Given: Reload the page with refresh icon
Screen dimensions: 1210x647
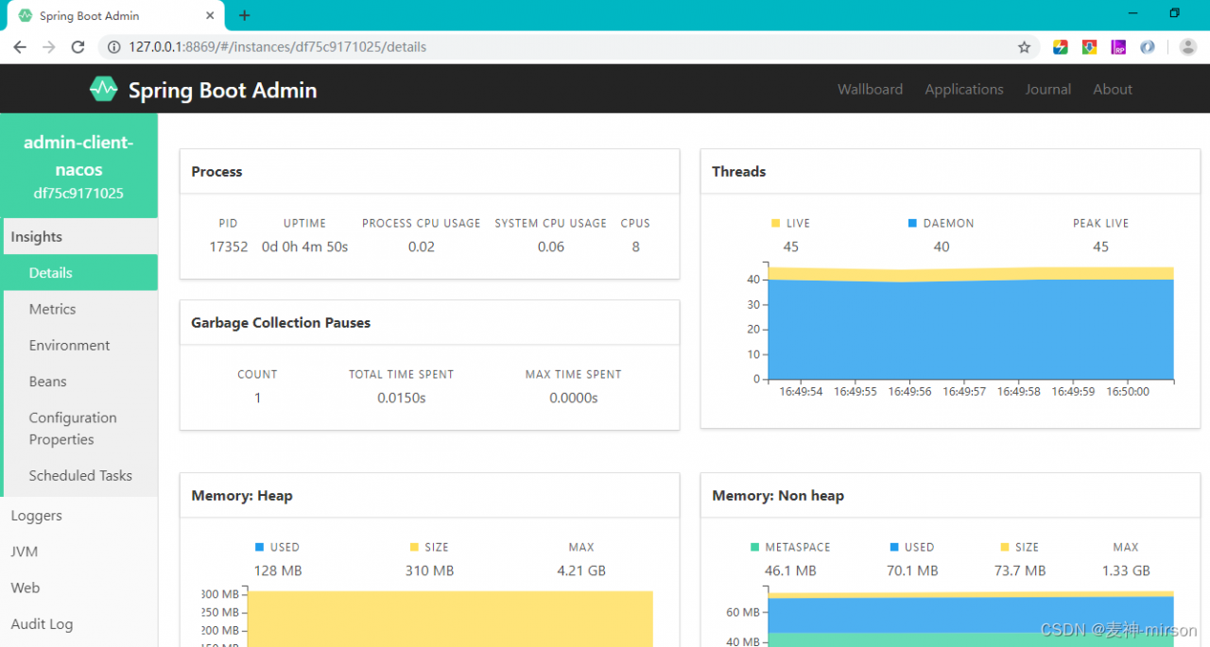Looking at the screenshot, I should [78, 47].
